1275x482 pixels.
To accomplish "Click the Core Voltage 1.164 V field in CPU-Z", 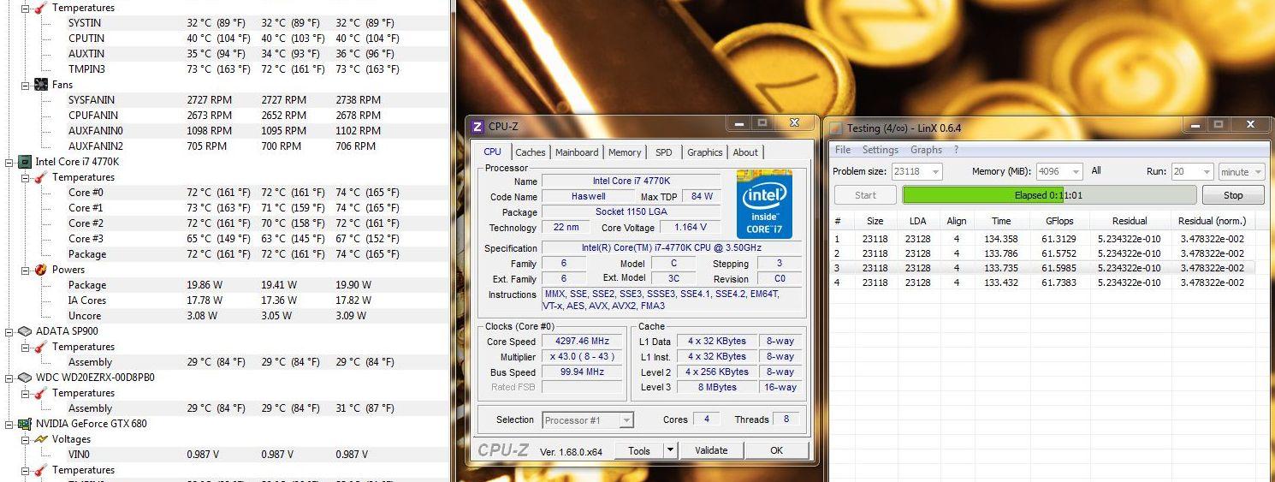I will [691, 228].
